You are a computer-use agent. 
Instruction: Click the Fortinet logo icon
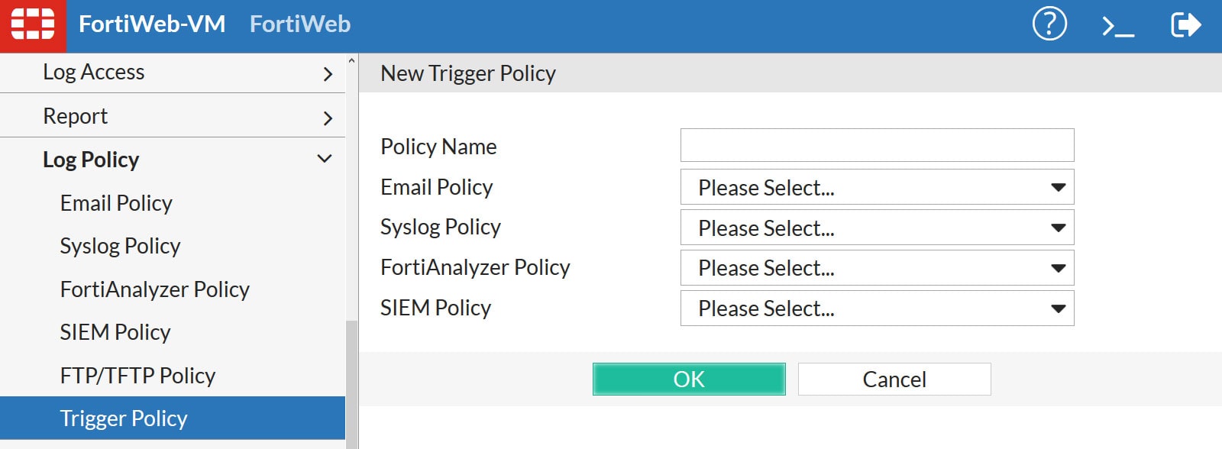click(x=33, y=25)
